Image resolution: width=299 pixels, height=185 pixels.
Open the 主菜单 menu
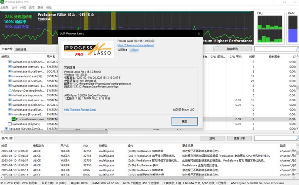(5, 7)
